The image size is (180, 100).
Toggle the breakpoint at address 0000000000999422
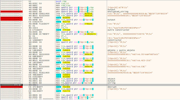click(x=11, y=18)
